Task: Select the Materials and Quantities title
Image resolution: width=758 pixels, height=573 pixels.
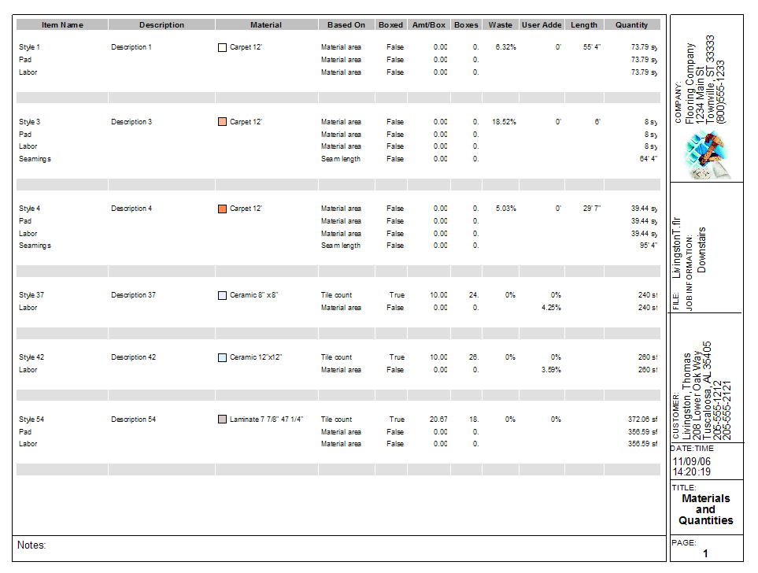Action: pyautogui.click(x=705, y=509)
